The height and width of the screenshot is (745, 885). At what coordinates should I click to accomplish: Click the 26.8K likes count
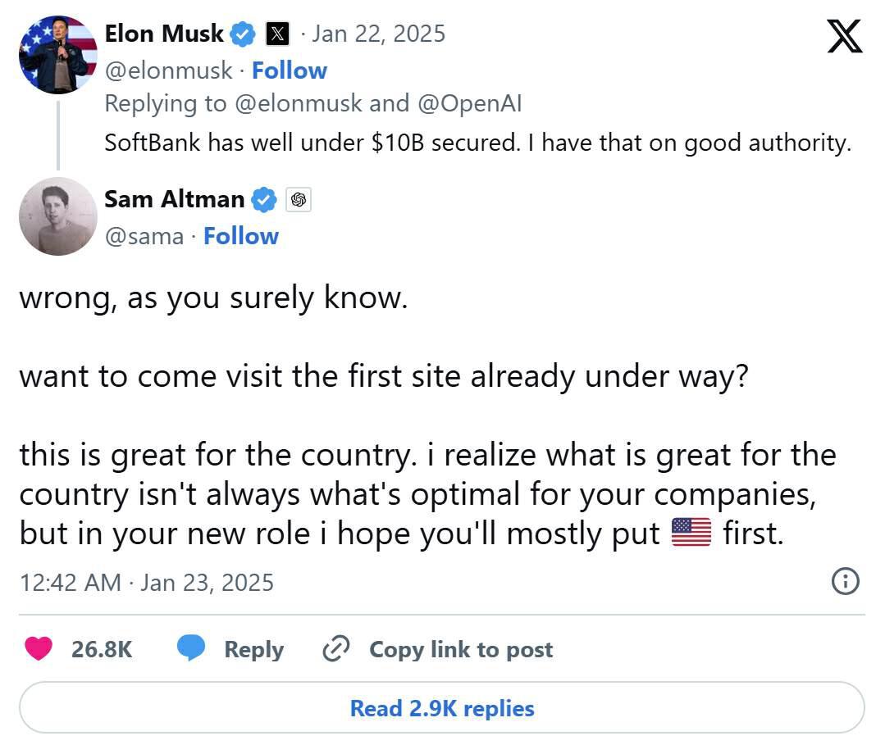[x=102, y=649]
